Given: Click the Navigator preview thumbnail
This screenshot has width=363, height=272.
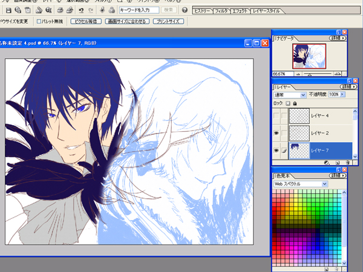Looking at the screenshot, I should 309,56.
